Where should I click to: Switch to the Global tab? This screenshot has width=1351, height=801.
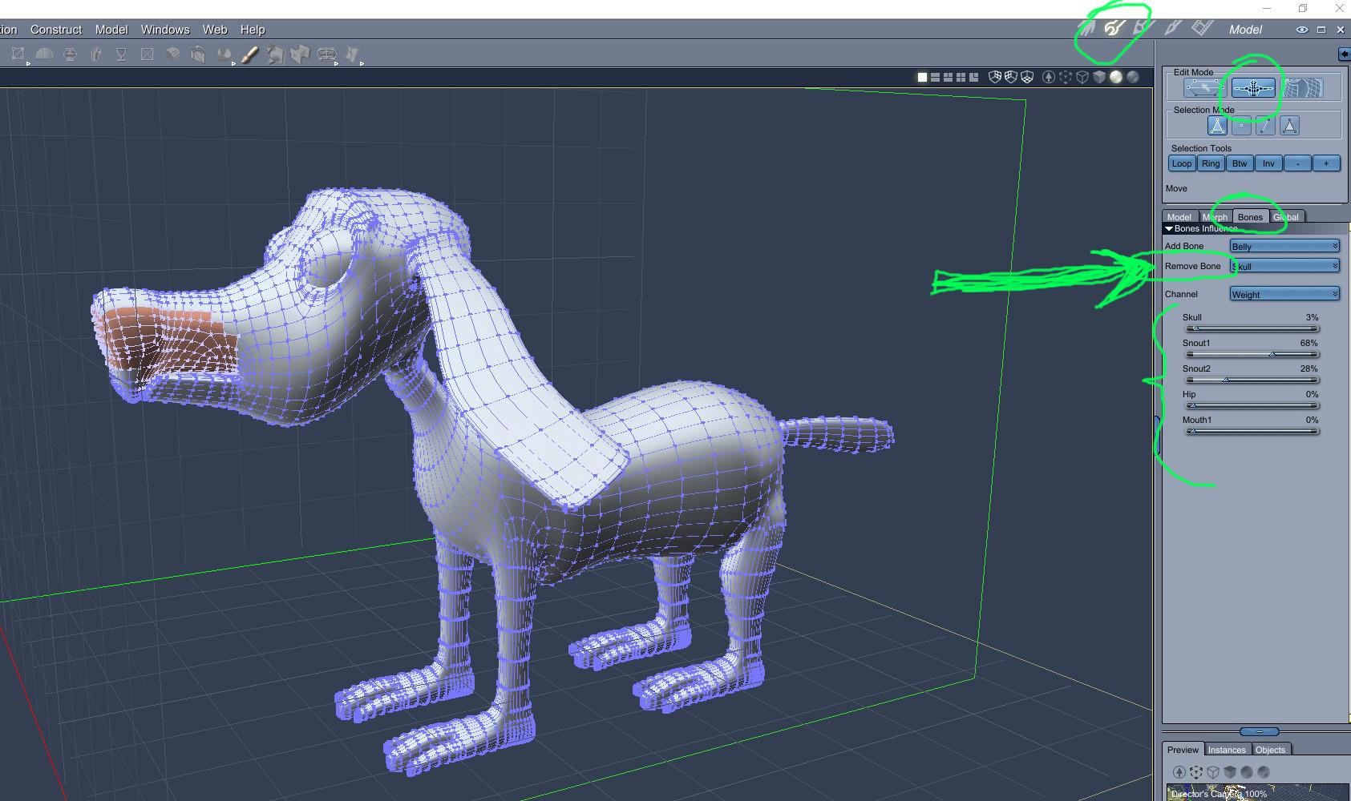pyautogui.click(x=1286, y=217)
